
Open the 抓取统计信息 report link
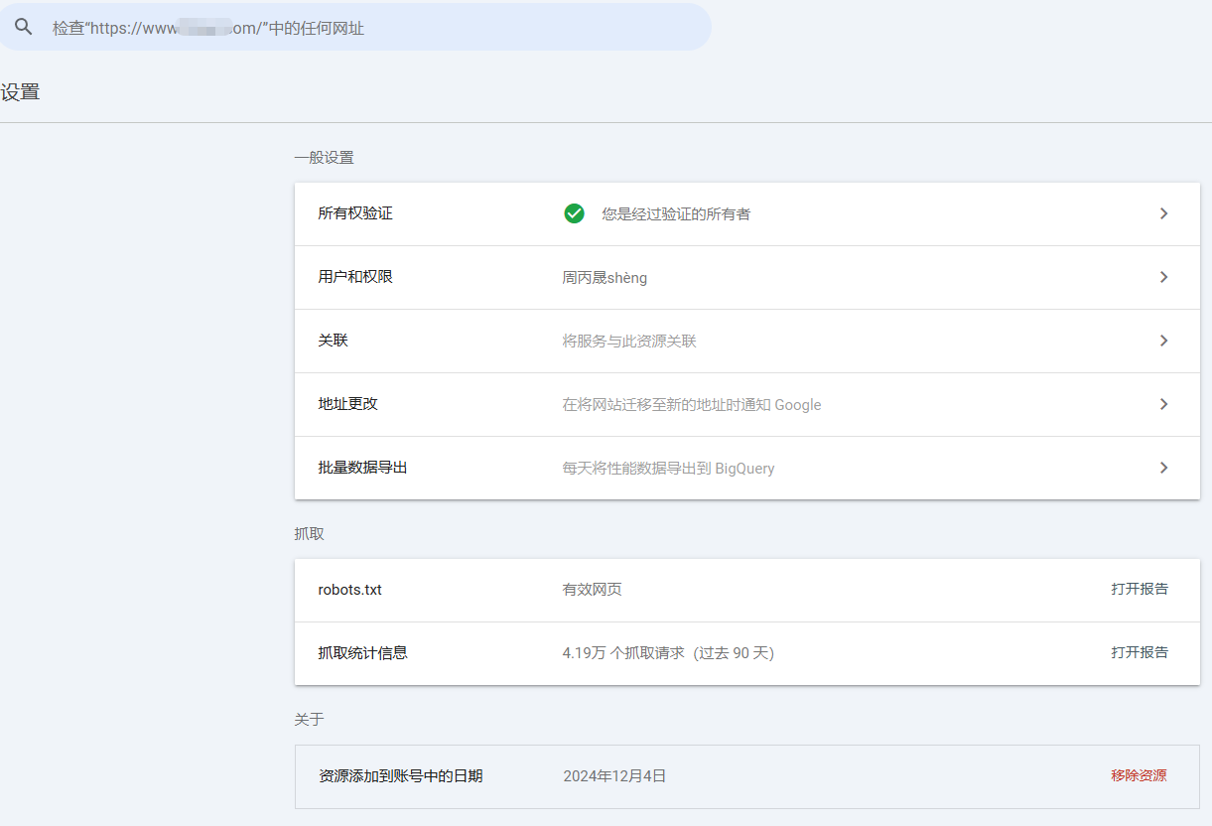[x=1141, y=652]
